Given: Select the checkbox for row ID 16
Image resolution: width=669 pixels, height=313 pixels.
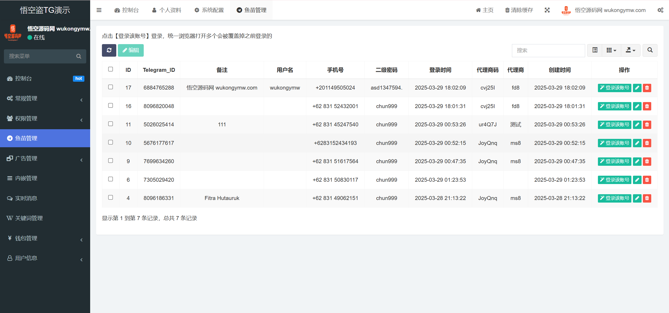Looking at the screenshot, I should (111, 105).
